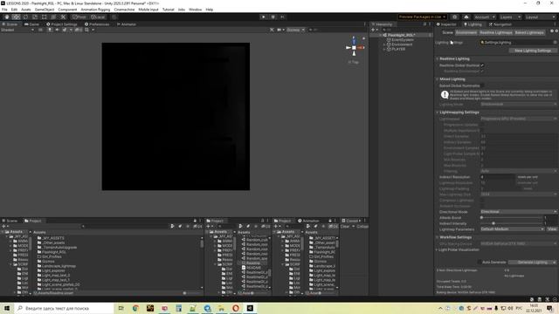Click the Pause playback button
This screenshot has height=314, width=559.
point(273,17)
